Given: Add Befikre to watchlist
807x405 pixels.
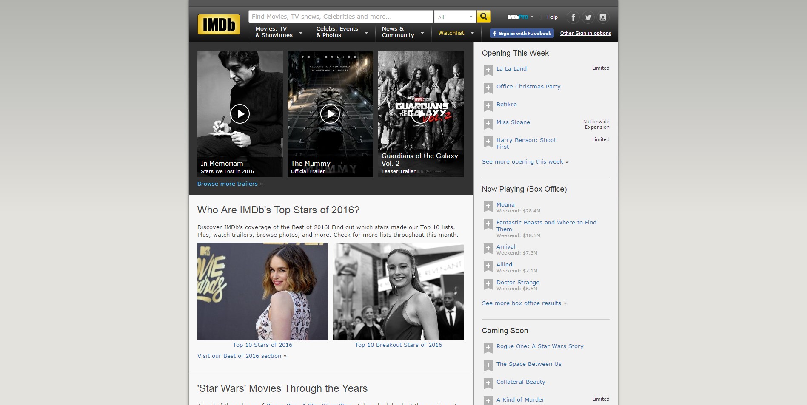Looking at the screenshot, I should [488, 106].
